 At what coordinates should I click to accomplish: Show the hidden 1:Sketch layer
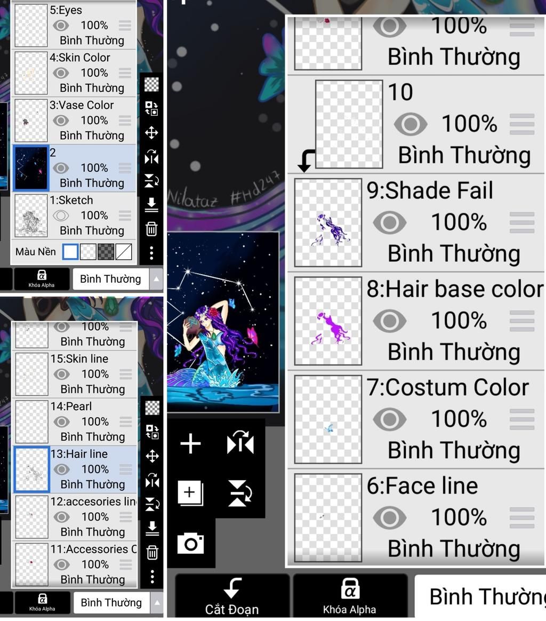point(61,216)
